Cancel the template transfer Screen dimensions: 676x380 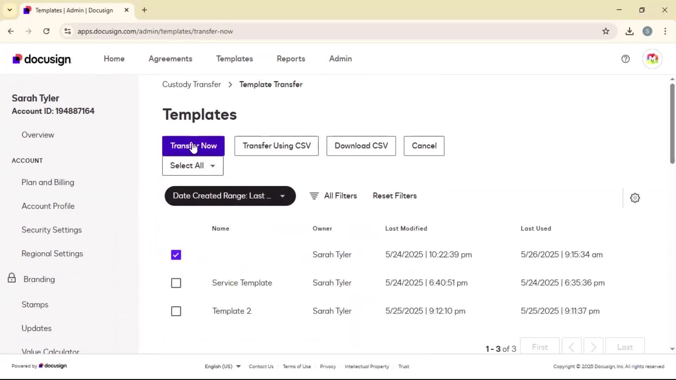coord(424,146)
